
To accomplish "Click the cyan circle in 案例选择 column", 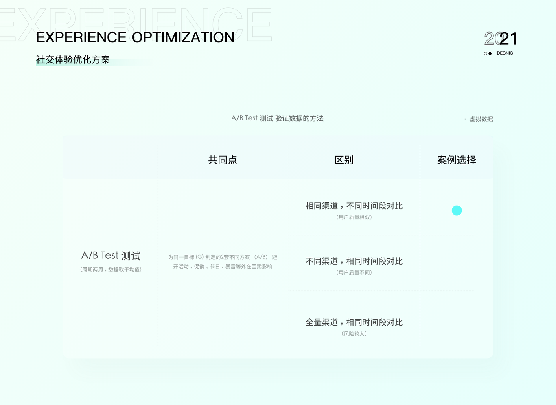I will pyautogui.click(x=457, y=210).
